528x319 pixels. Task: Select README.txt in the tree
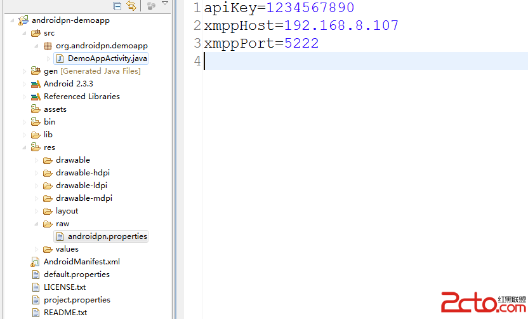point(65,313)
